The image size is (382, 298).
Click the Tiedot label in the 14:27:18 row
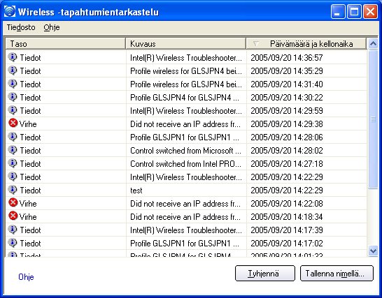click(30, 164)
